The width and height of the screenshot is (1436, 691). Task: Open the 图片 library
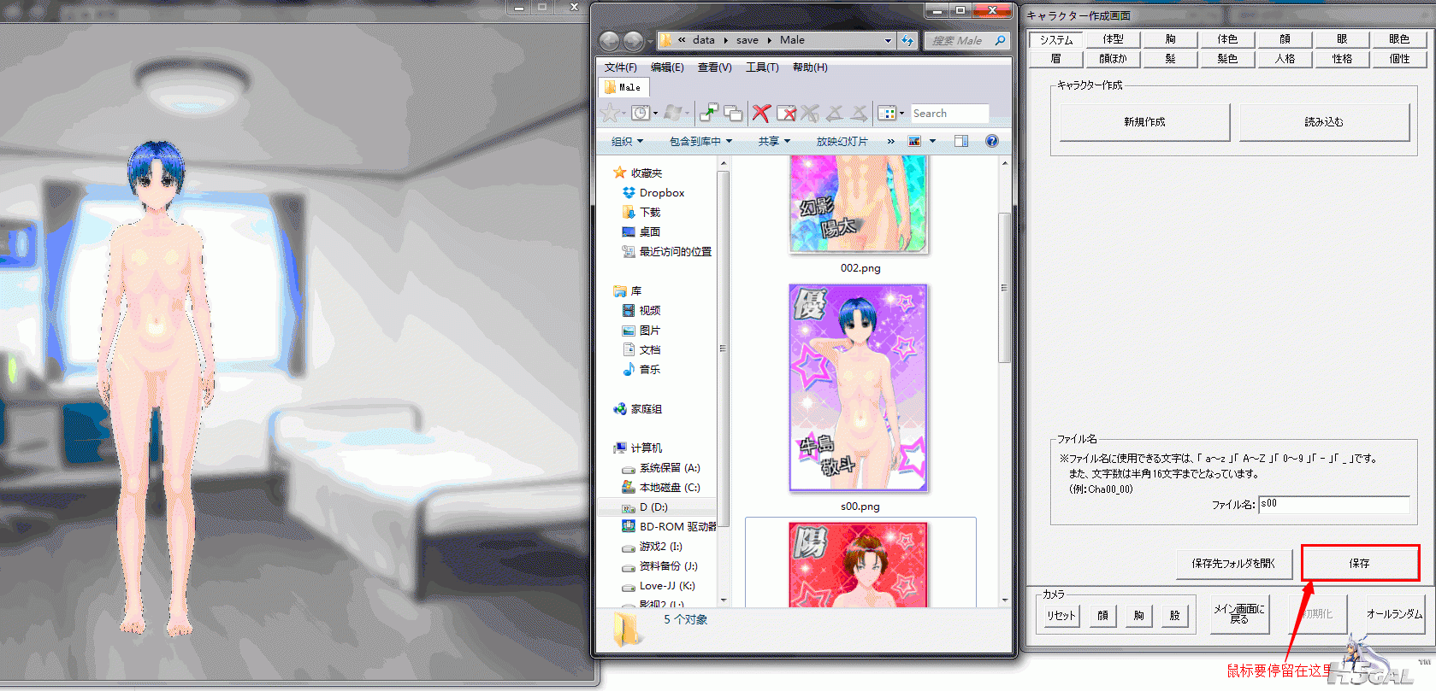coord(641,330)
